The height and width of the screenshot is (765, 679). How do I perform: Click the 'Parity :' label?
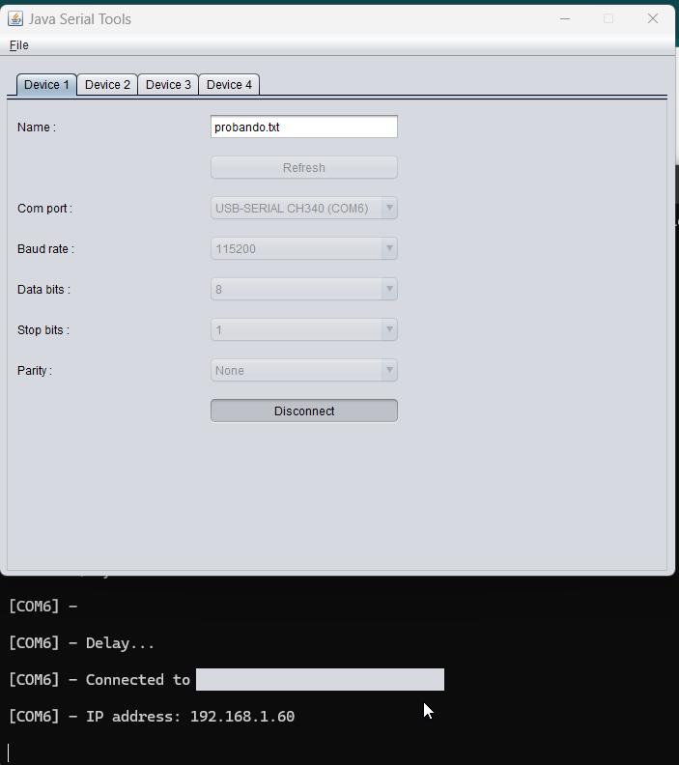coord(35,371)
